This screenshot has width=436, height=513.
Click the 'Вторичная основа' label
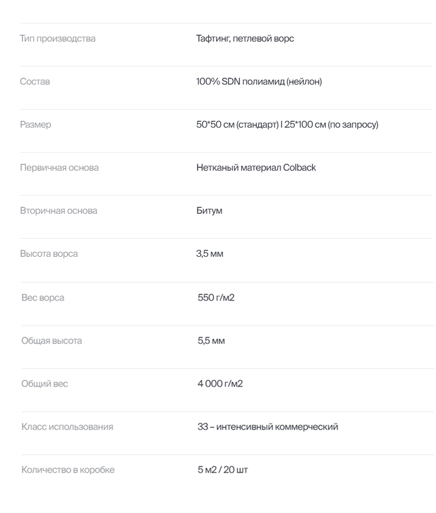click(x=59, y=211)
